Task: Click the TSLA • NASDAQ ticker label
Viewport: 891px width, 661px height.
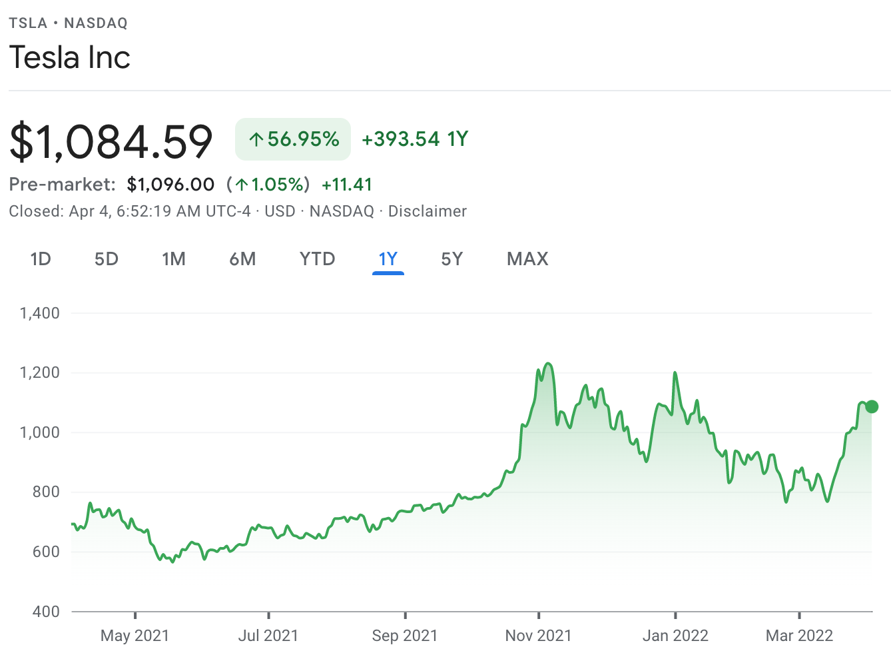Action: 68,23
